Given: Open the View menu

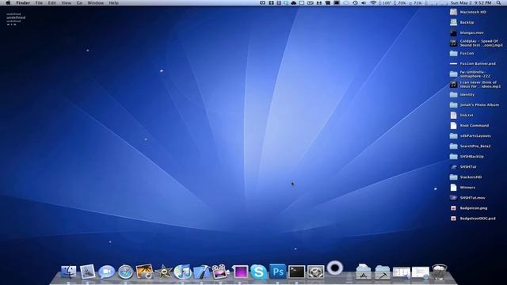Looking at the screenshot, I should click(x=66, y=2).
